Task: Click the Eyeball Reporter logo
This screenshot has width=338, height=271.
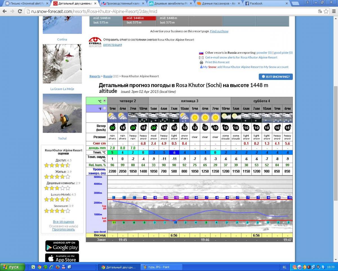Action: (95, 42)
